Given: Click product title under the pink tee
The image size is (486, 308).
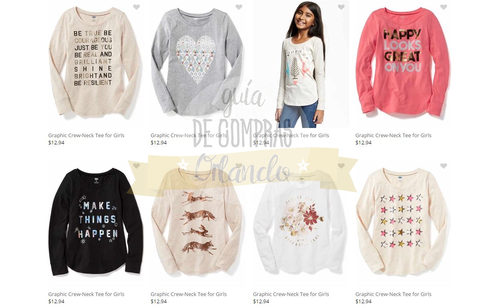Looking at the screenshot, I should [393, 135].
